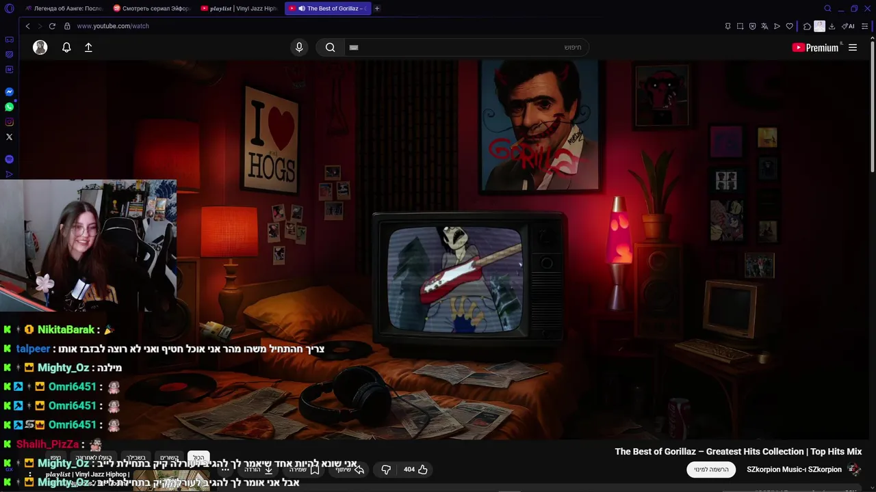Open the YouTube hamburger guide menu

853,47
